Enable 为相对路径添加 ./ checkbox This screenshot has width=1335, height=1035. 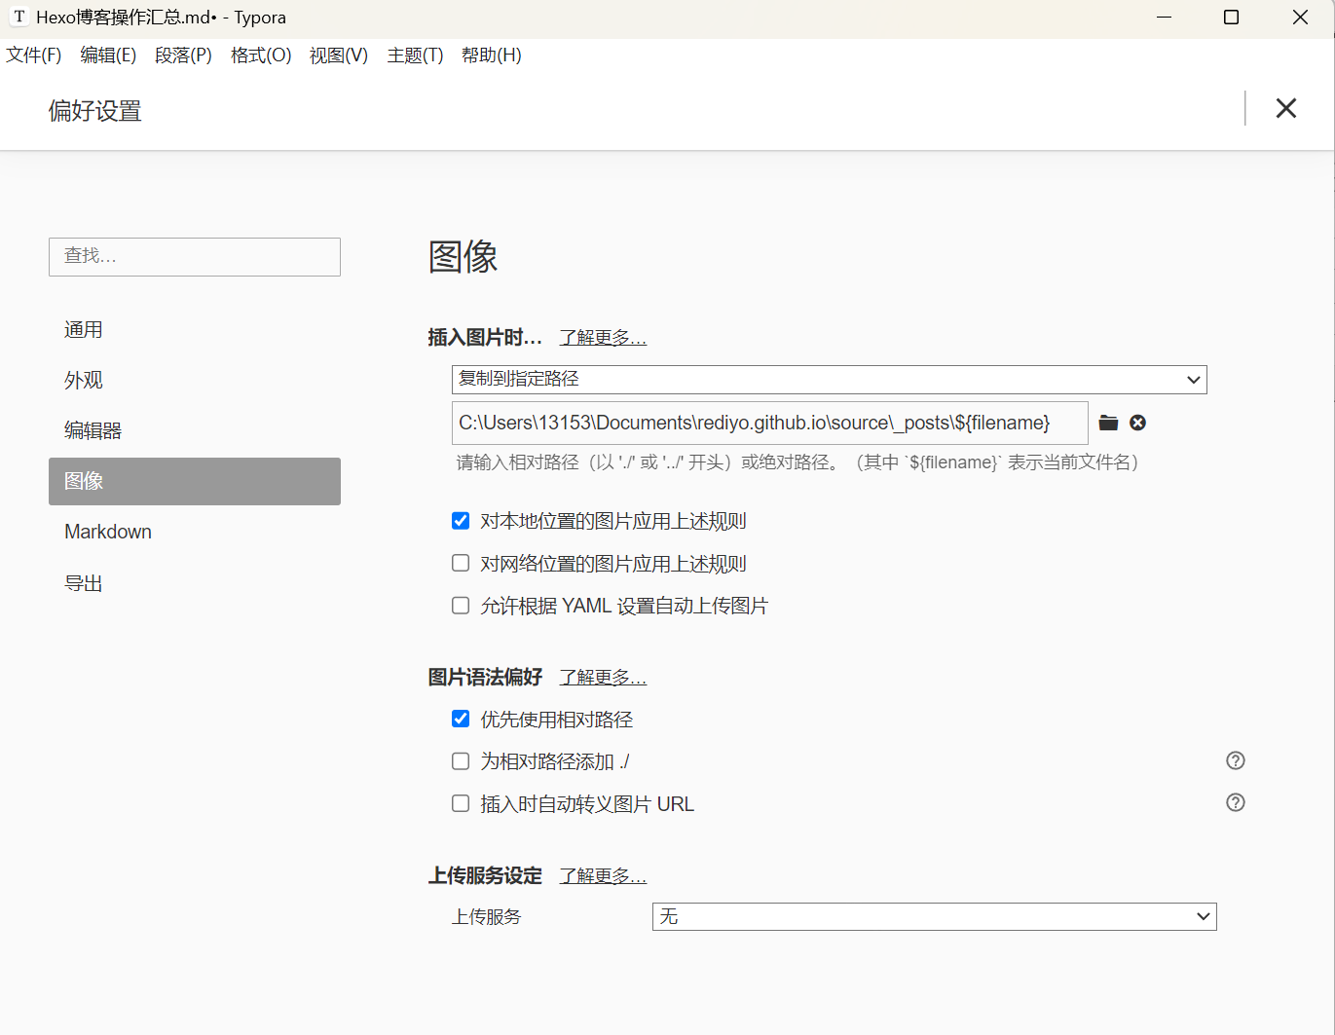click(x=461, y=761)
